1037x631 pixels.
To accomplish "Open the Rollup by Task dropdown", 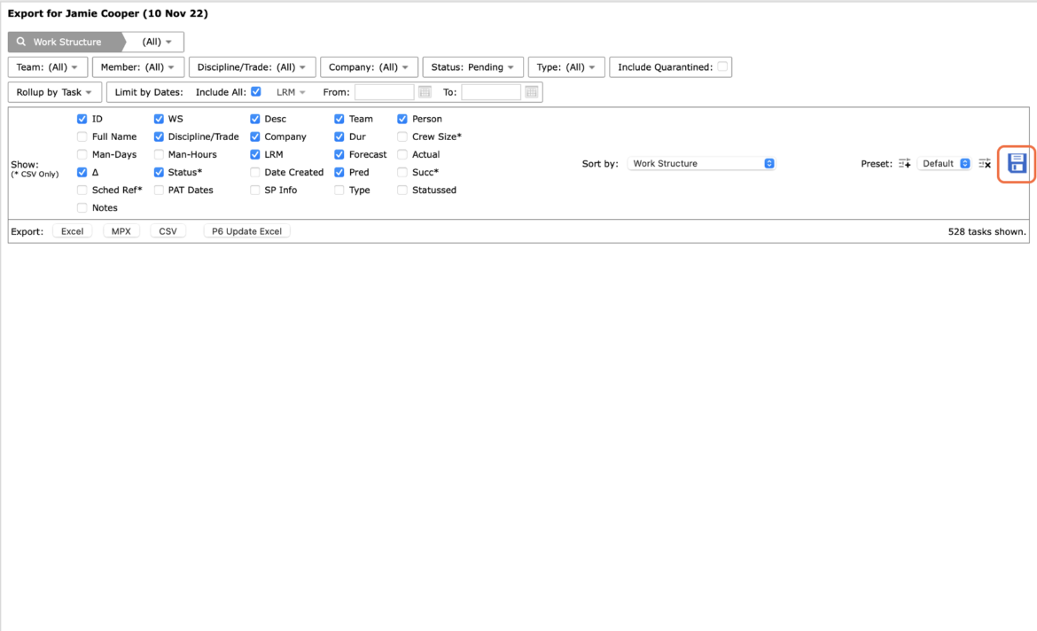I will pos(55,92).
